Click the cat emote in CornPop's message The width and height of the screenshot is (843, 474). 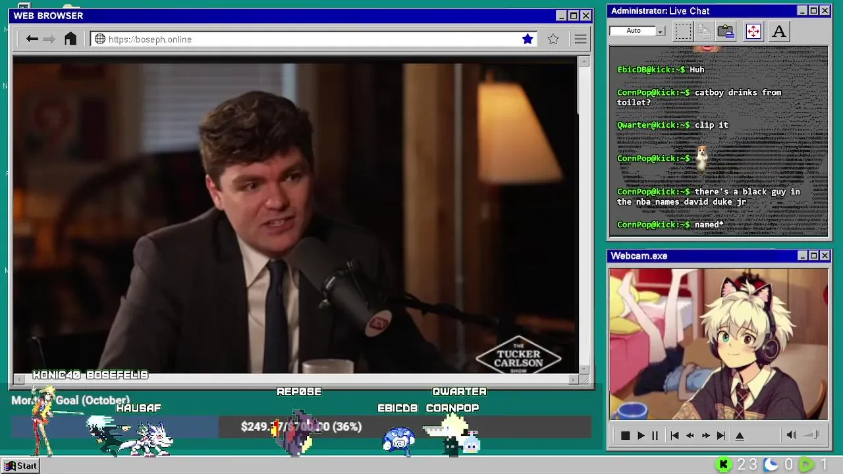701,157
